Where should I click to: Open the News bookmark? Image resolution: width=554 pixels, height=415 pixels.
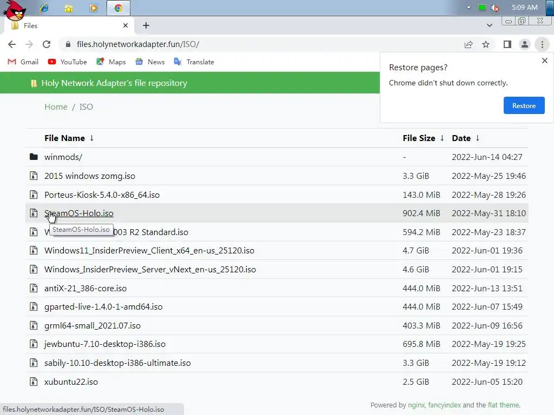coord(150,62)
